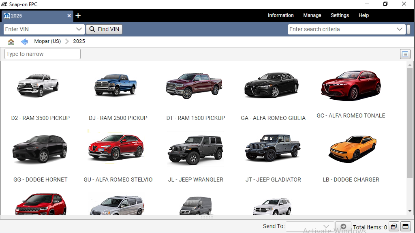Click the vertical scrollbar thumb
415x233 pixels.
point(410,123)
